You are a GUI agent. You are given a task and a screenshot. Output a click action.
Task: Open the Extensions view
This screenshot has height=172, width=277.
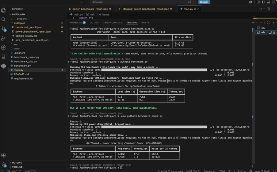point(3,47)
